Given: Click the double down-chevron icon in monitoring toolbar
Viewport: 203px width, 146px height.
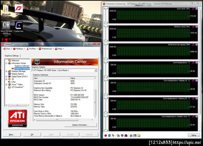Looking at the screenshot, I should (122, 136).
